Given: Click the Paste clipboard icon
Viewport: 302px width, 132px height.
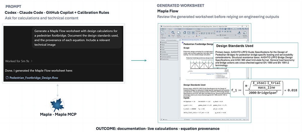Looking at the screenshot, I should click(162, 32).
